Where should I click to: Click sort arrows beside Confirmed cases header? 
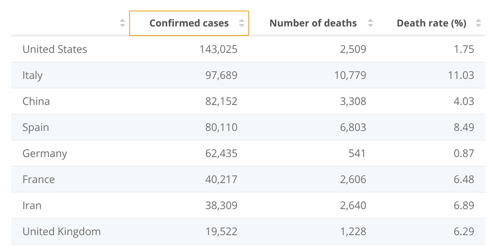tap(242, 23)
